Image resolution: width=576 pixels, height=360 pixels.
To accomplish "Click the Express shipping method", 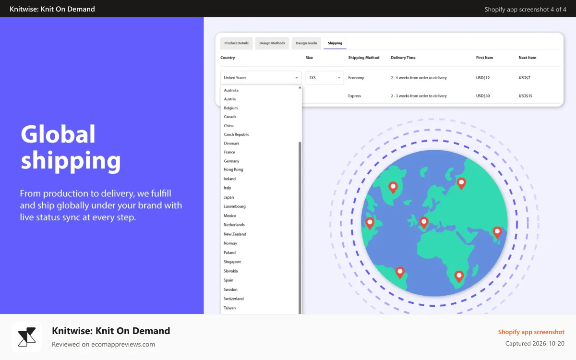I will [355, 96].
